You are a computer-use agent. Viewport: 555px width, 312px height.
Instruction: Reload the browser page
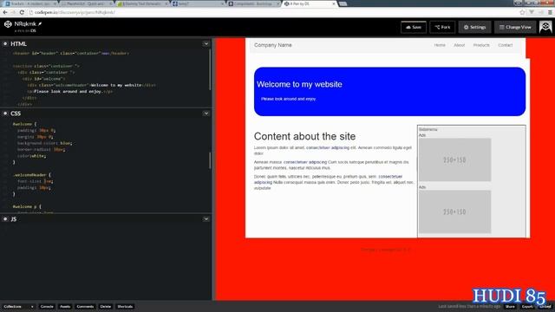(22, 12)
